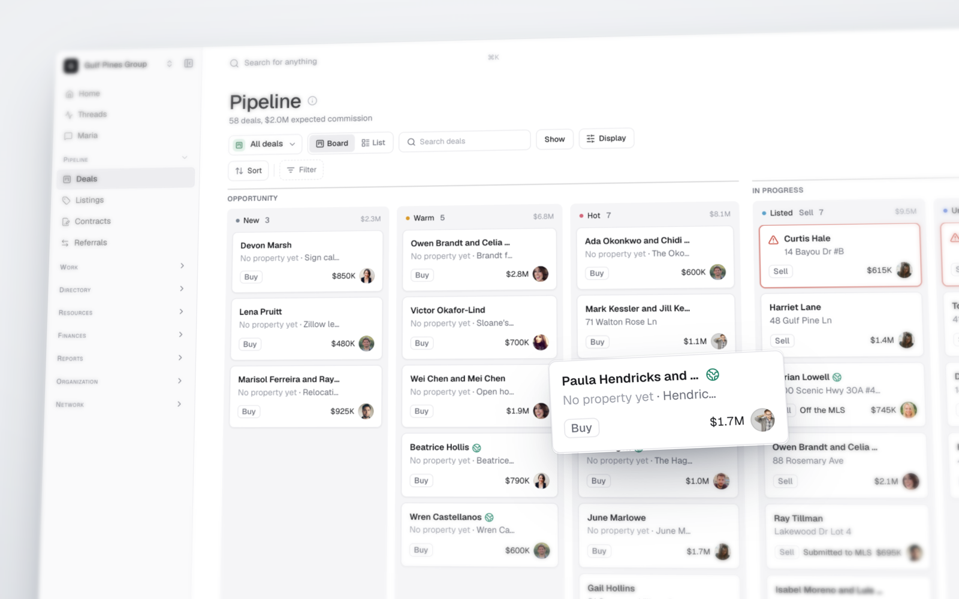Click the warning icon on Curtis Hale card

(x=773, y=240)
